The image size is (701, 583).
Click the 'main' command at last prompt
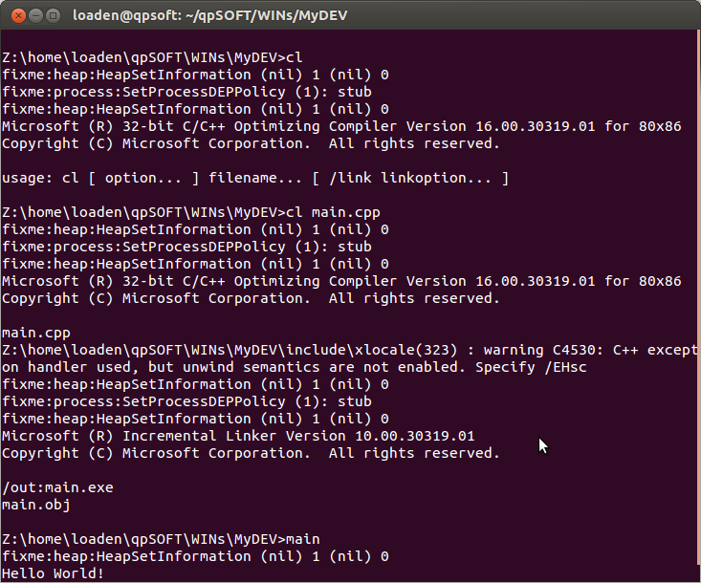(303, 539)
